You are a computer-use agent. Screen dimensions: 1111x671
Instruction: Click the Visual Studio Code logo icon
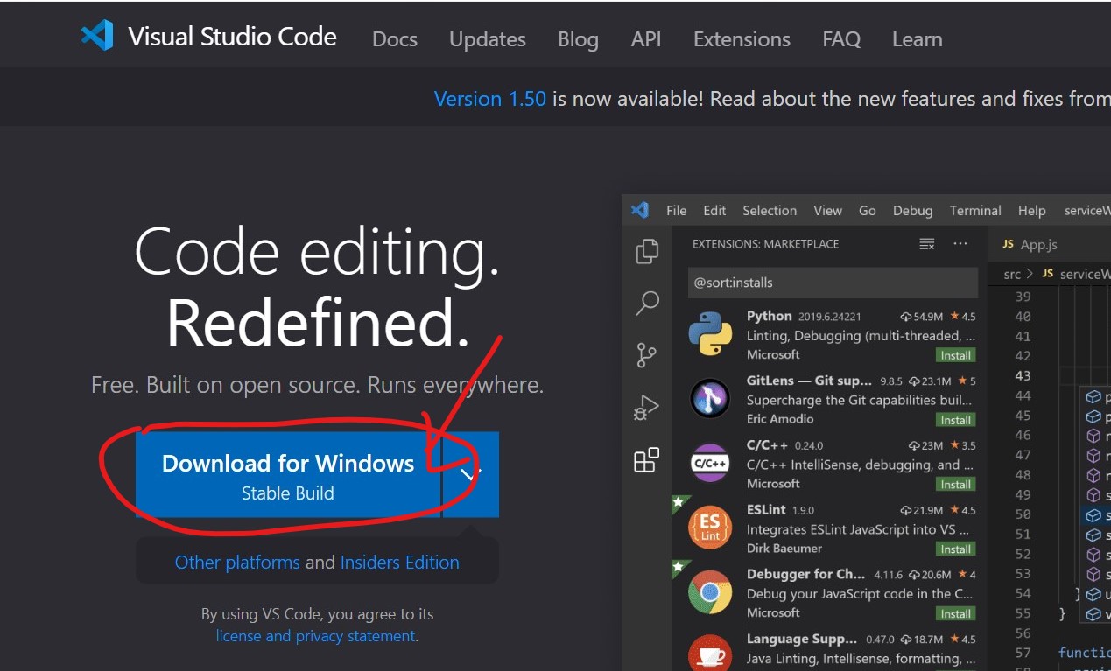[97, 35]
